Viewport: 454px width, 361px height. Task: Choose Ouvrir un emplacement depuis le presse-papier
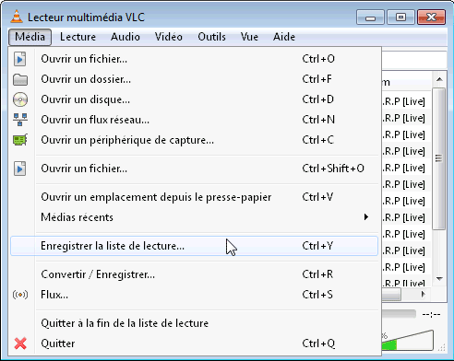click(194, 197)
